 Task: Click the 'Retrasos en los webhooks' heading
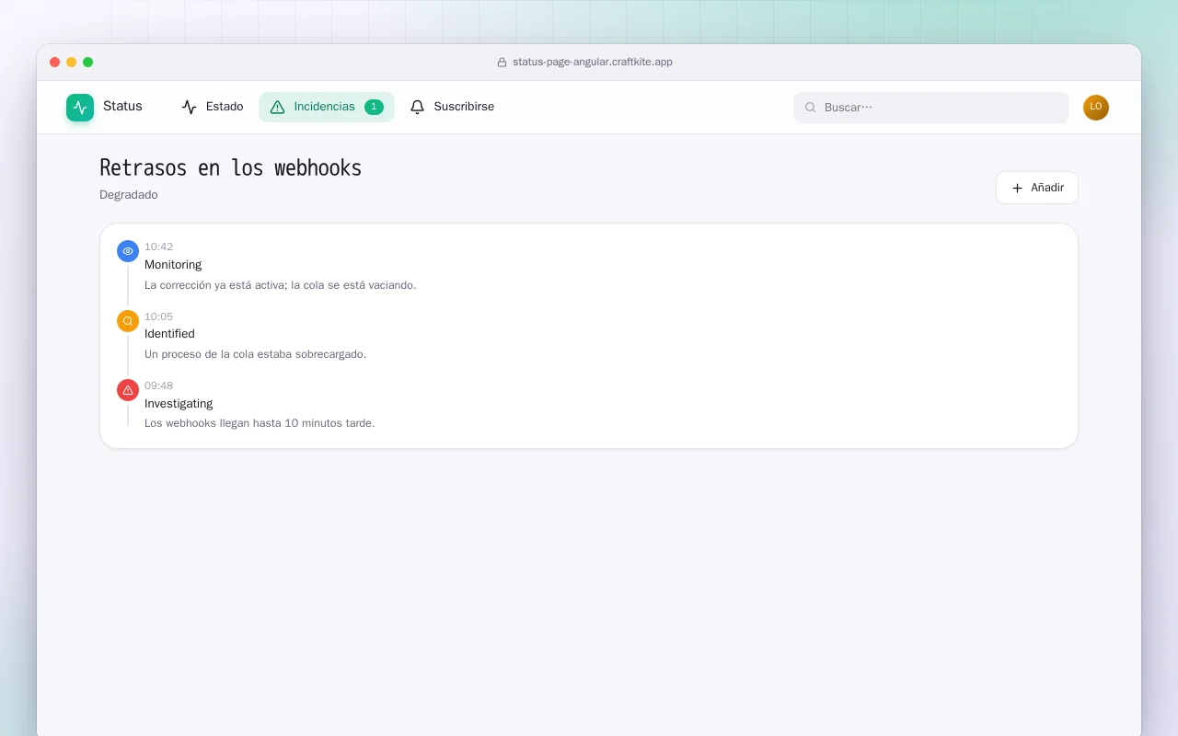click(x=231, y=167)
